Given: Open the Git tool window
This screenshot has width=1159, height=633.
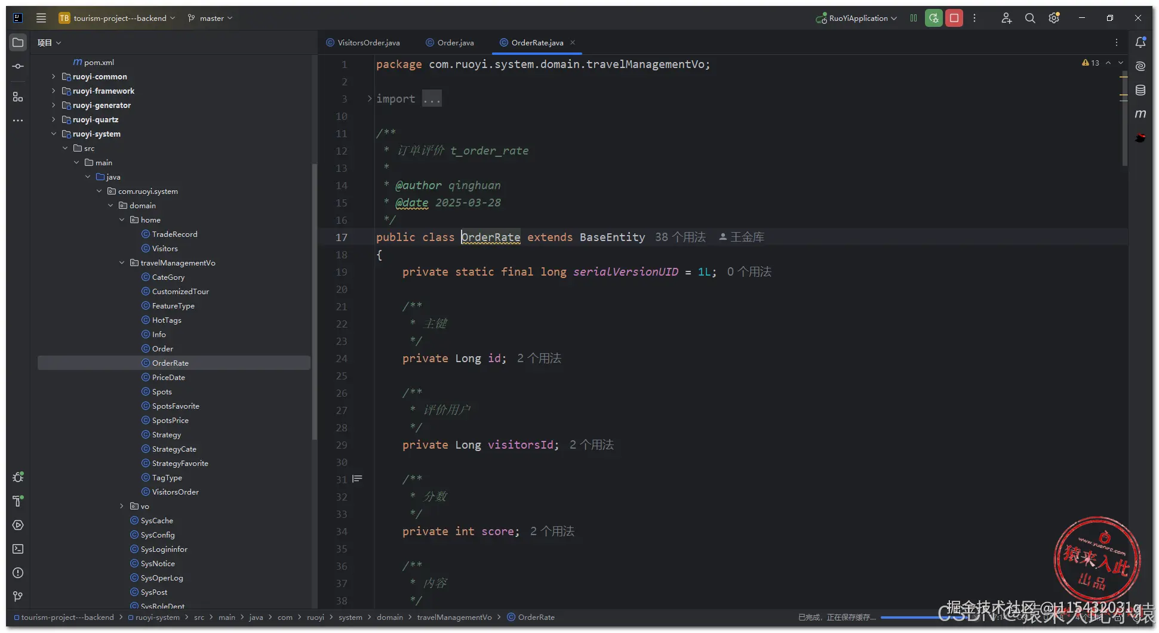Looking at the screenshot, I should [18, 597].
